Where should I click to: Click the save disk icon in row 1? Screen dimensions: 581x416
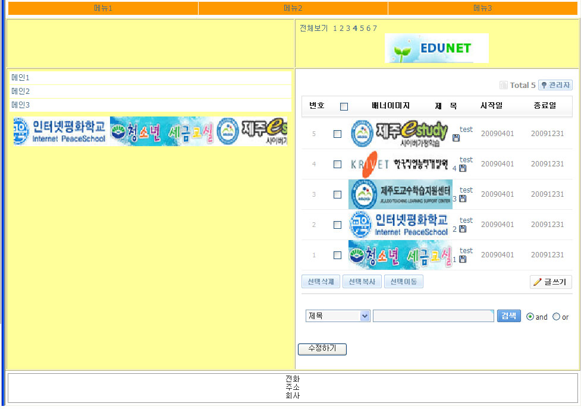pos(463,259)
